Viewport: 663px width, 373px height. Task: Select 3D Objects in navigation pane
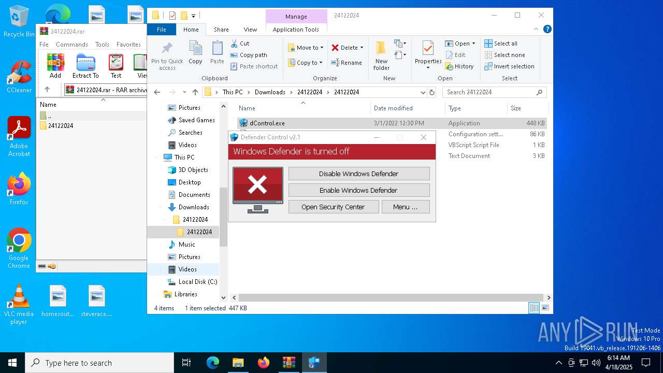pos(193,170)
